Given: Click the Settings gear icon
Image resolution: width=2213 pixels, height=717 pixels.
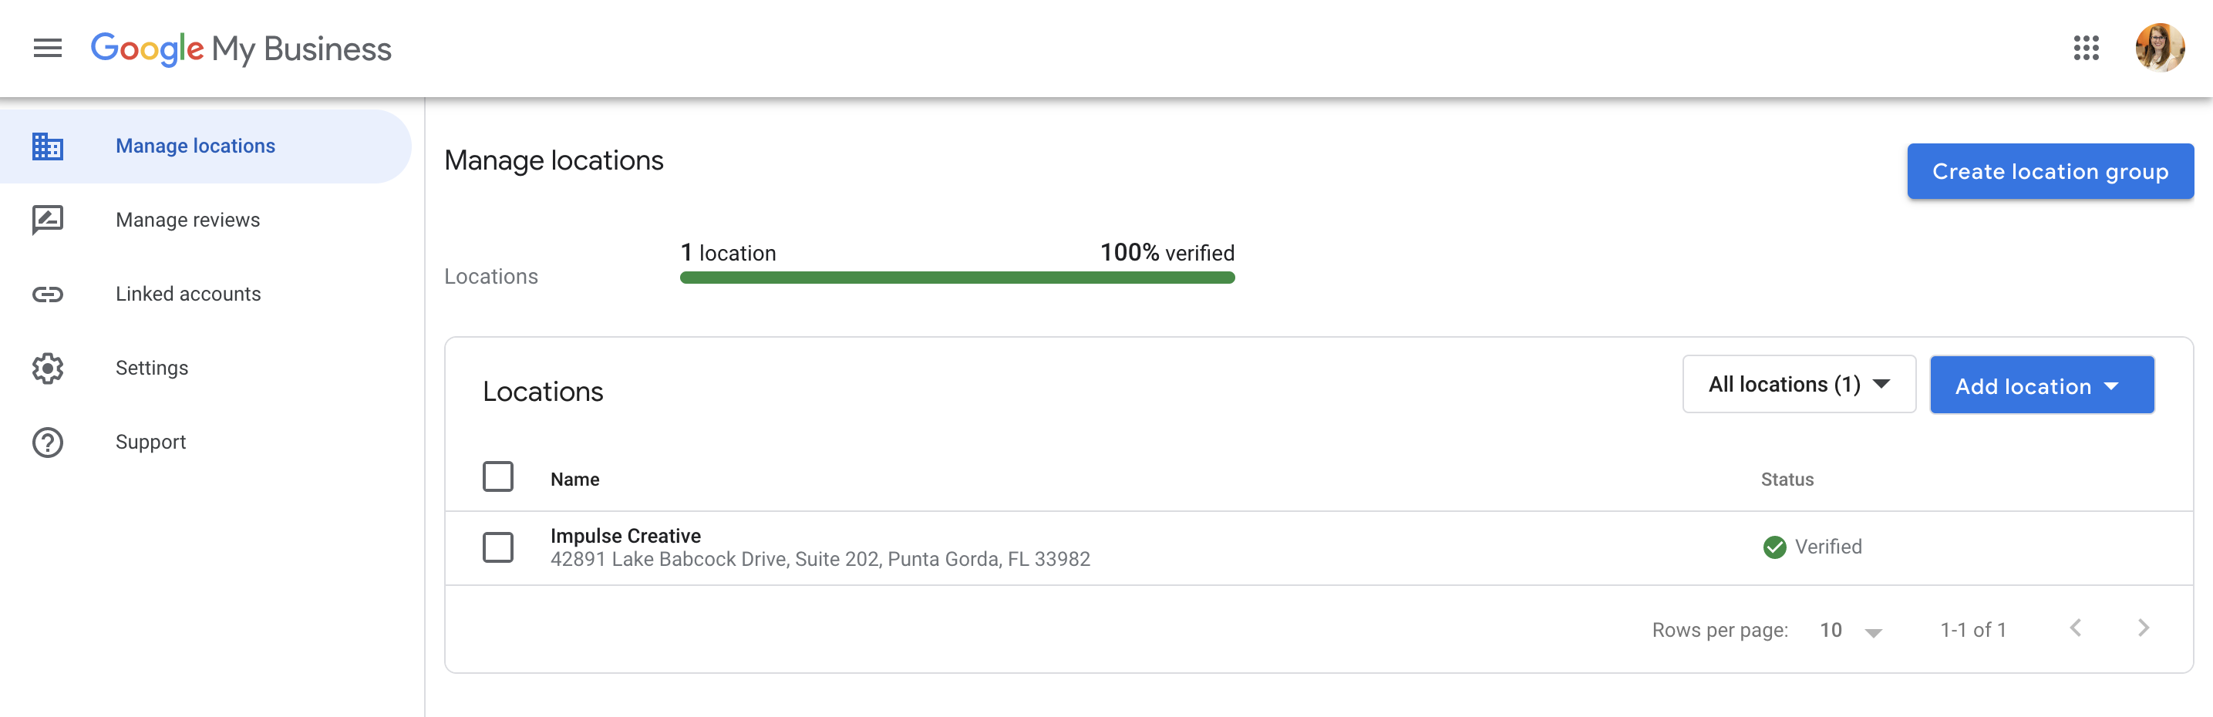Looking at the screenshot, I should pos(47,369).
